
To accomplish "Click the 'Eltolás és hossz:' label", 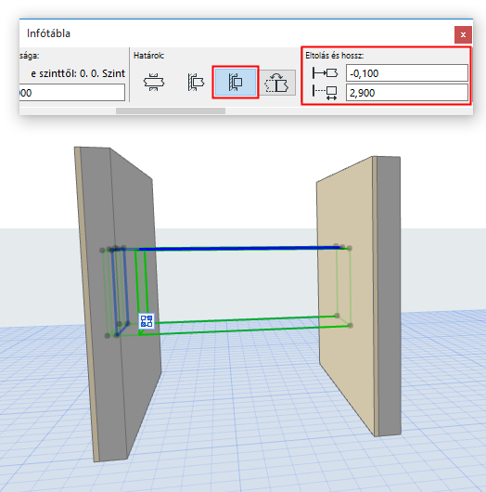I will point(334,56).
